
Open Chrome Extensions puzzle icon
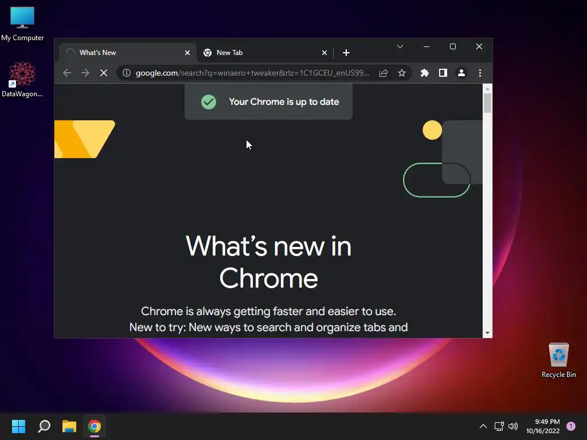425,73
